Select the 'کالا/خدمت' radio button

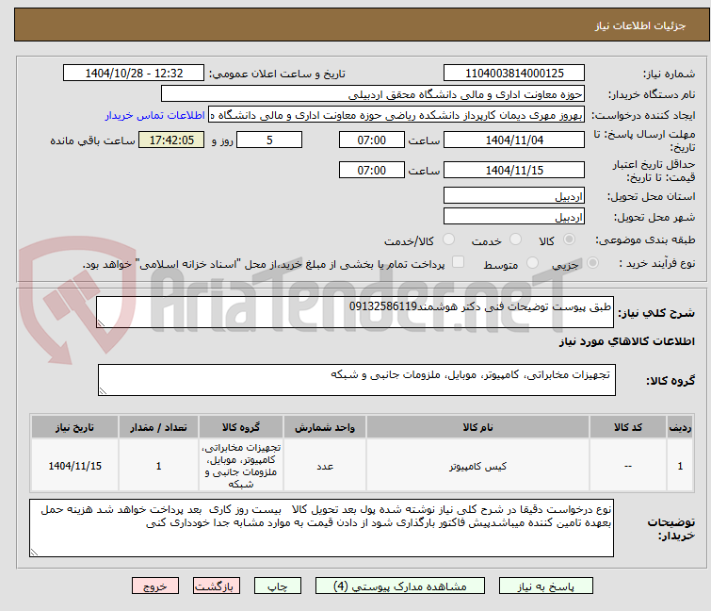[x=448, y=239]
